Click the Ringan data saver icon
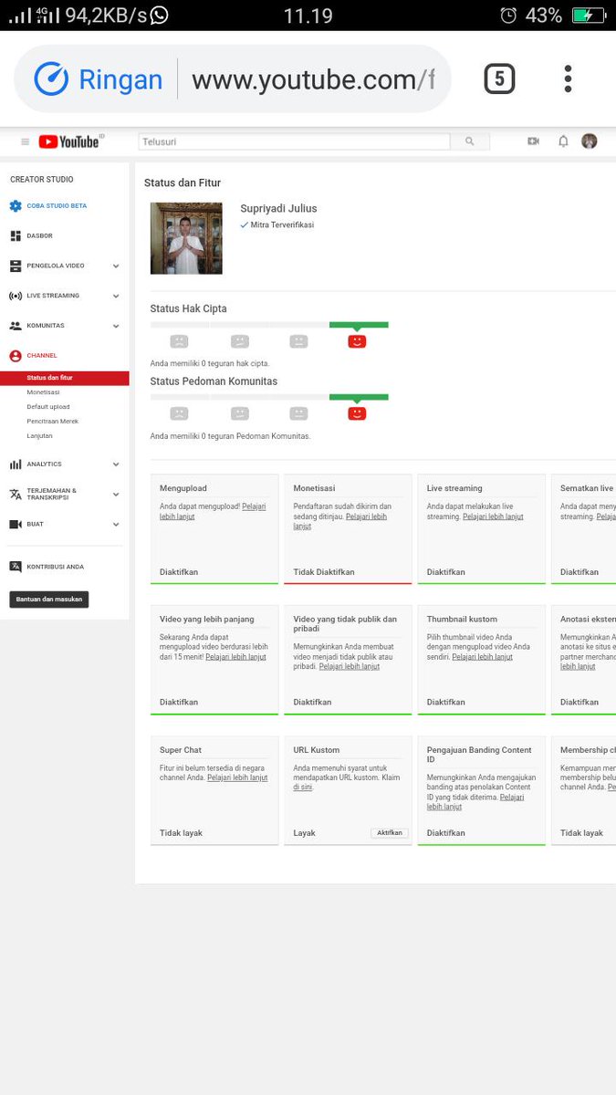Screen dimensions: 616x1095 click(51, 79)
